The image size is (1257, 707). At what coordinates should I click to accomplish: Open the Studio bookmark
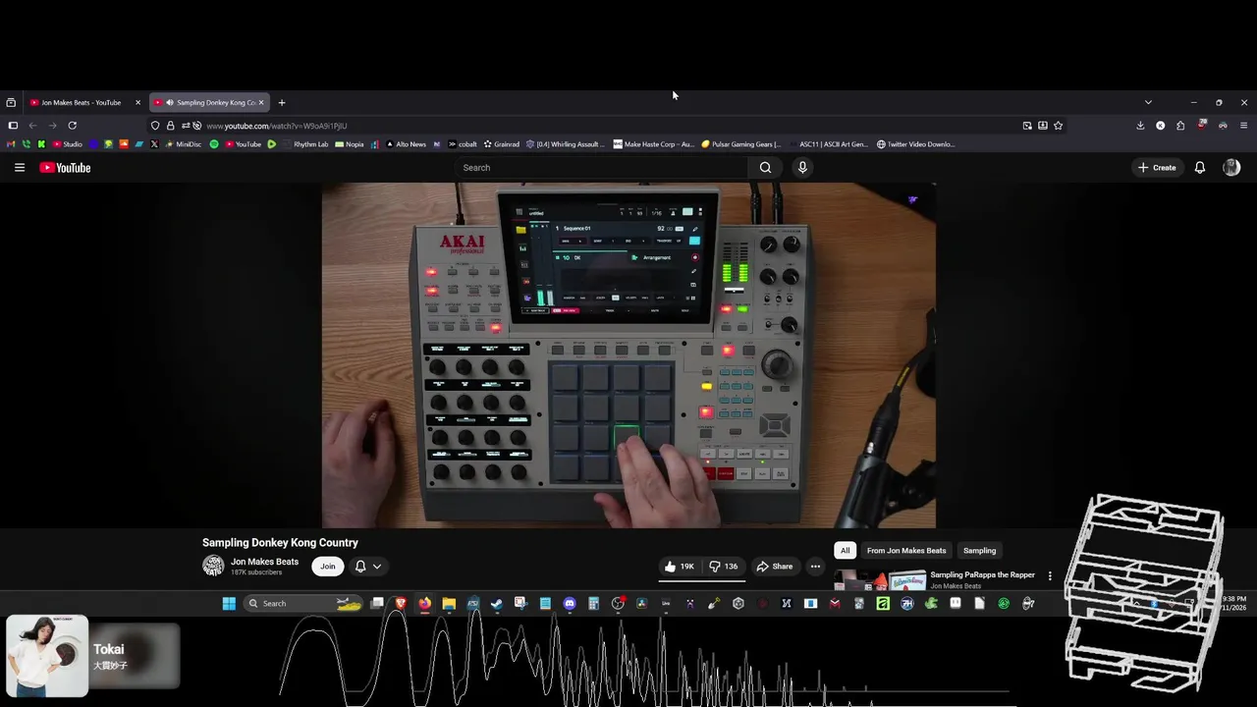[x=68, y=144]
